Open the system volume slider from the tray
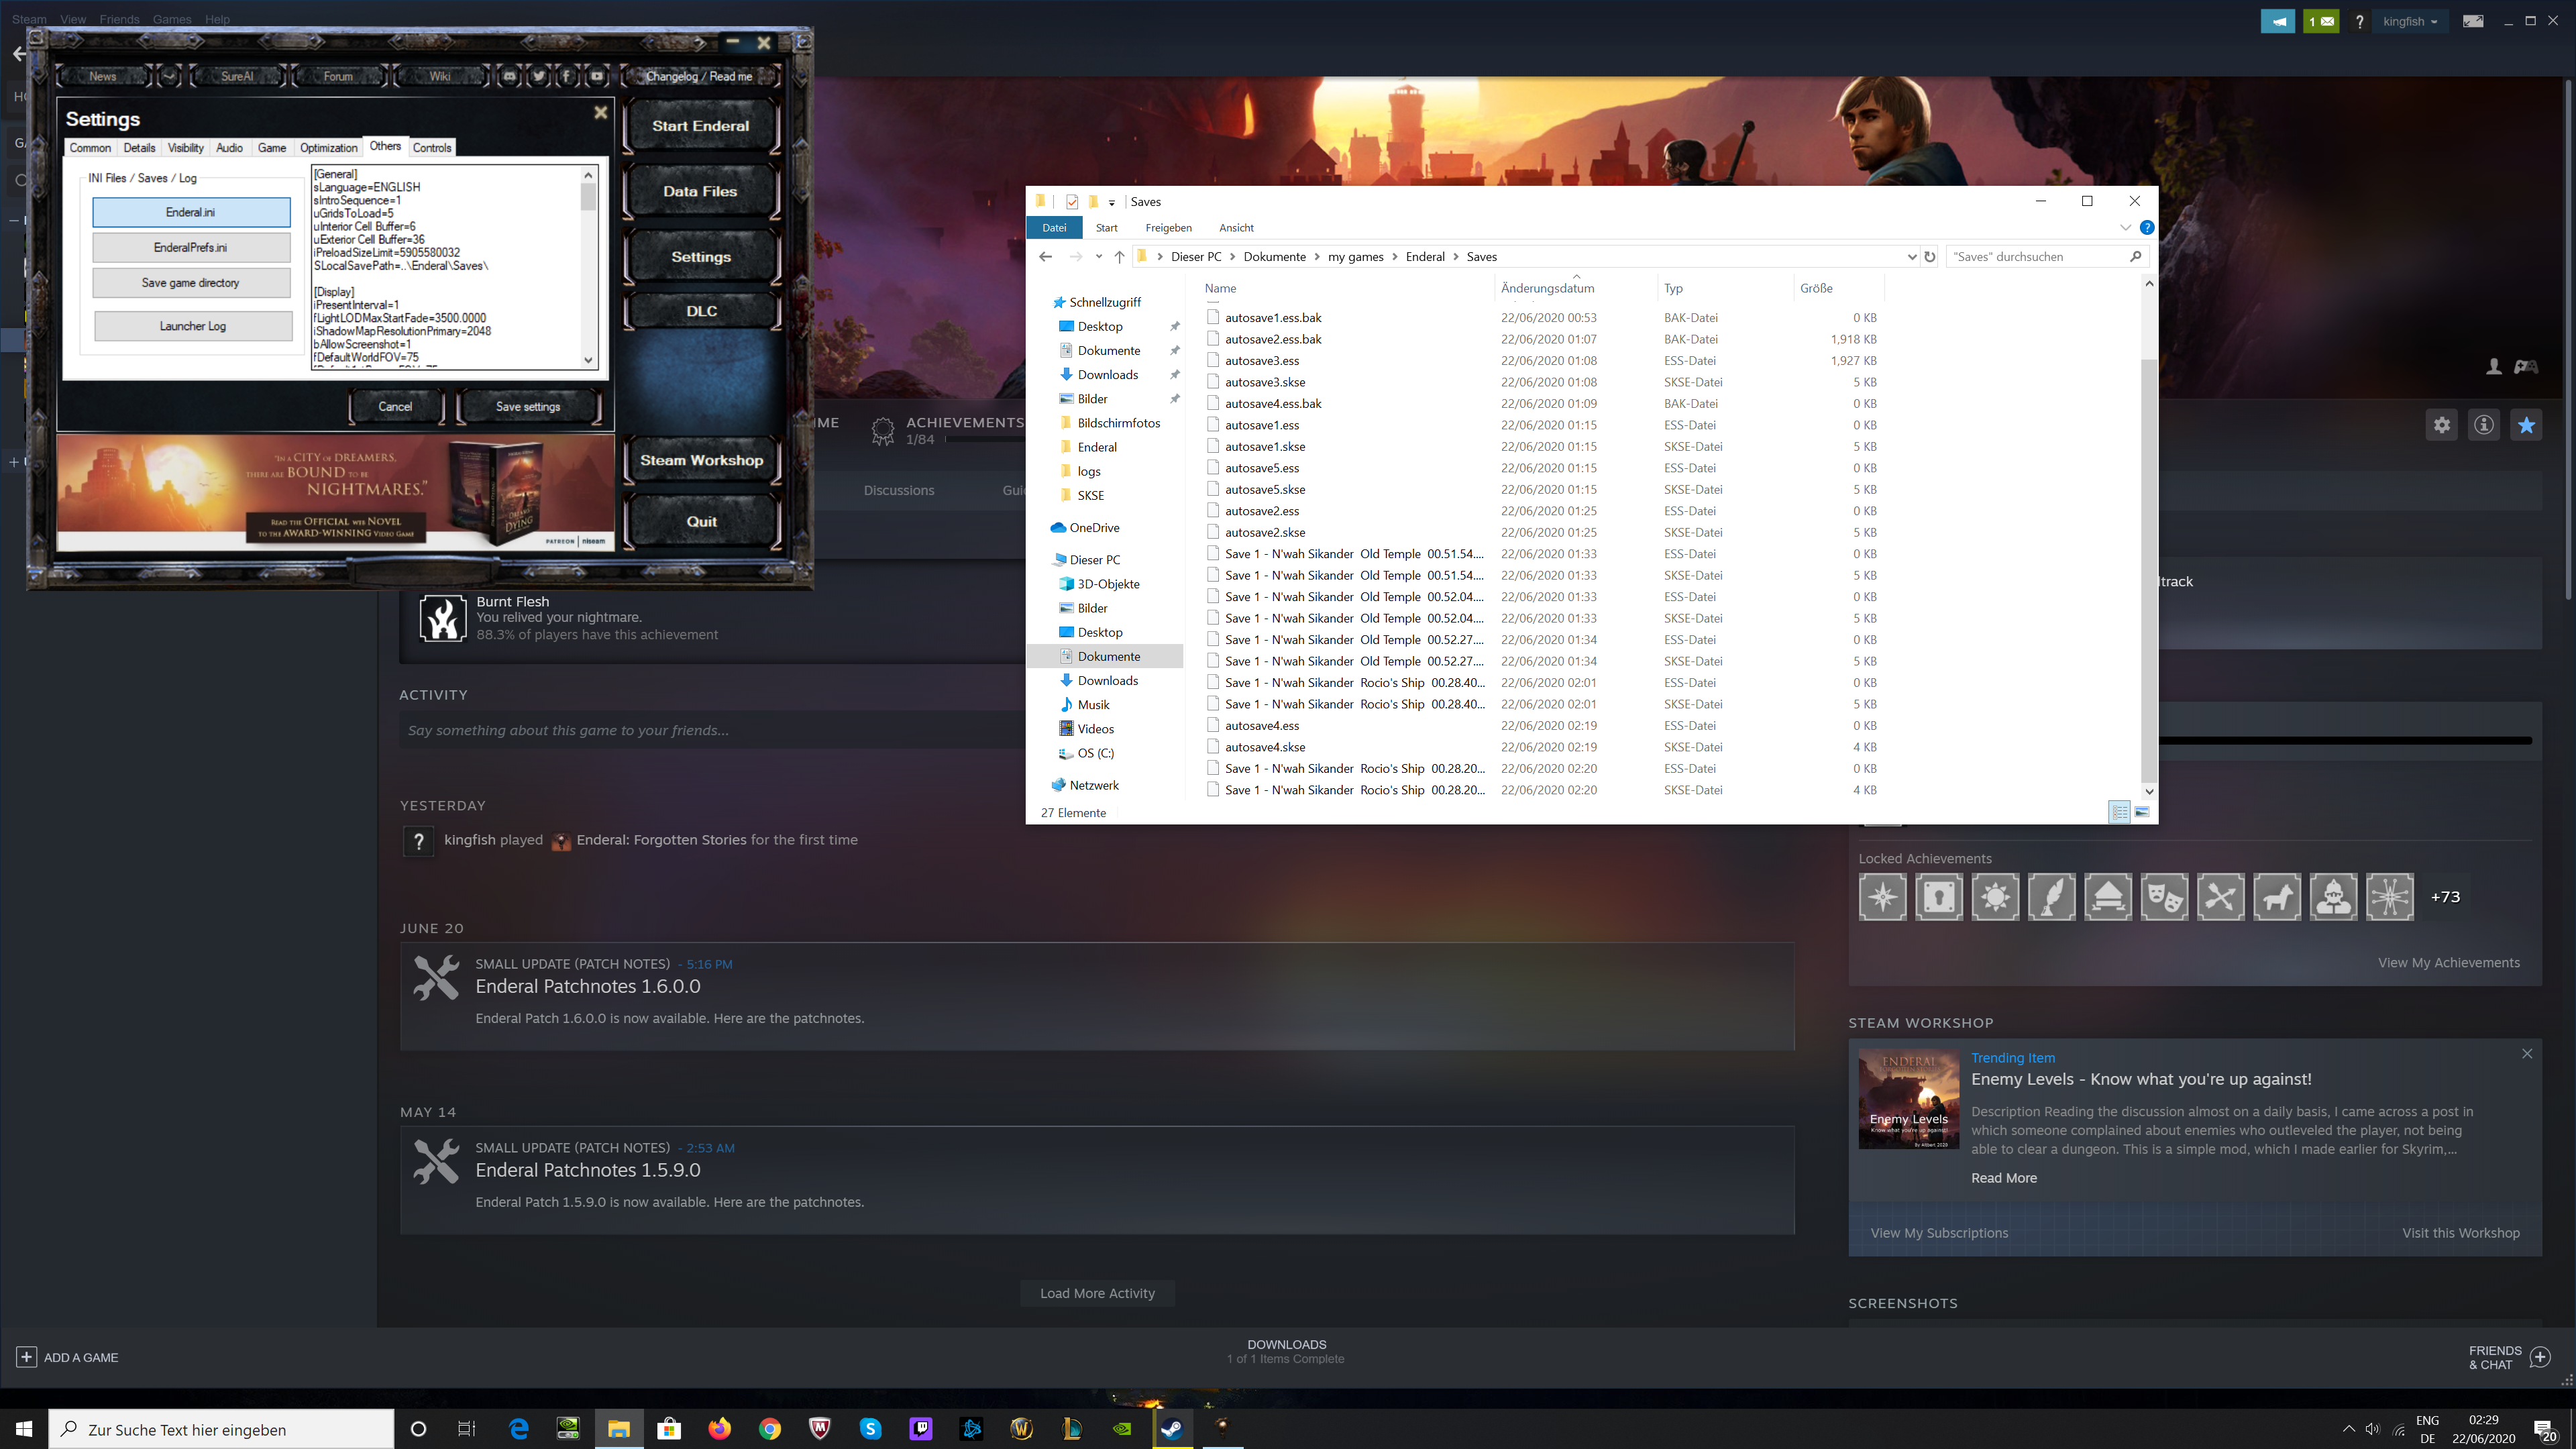 click(2372, 1430)
